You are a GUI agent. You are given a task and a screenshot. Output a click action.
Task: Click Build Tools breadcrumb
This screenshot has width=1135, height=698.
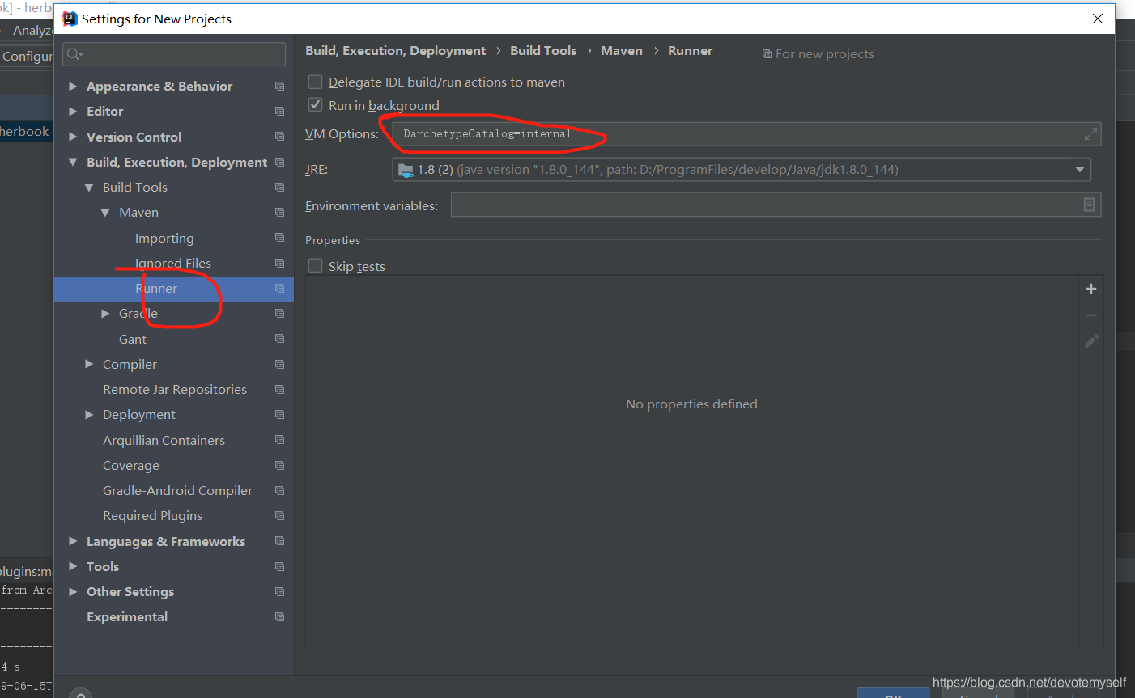click(x=543, y=50)
